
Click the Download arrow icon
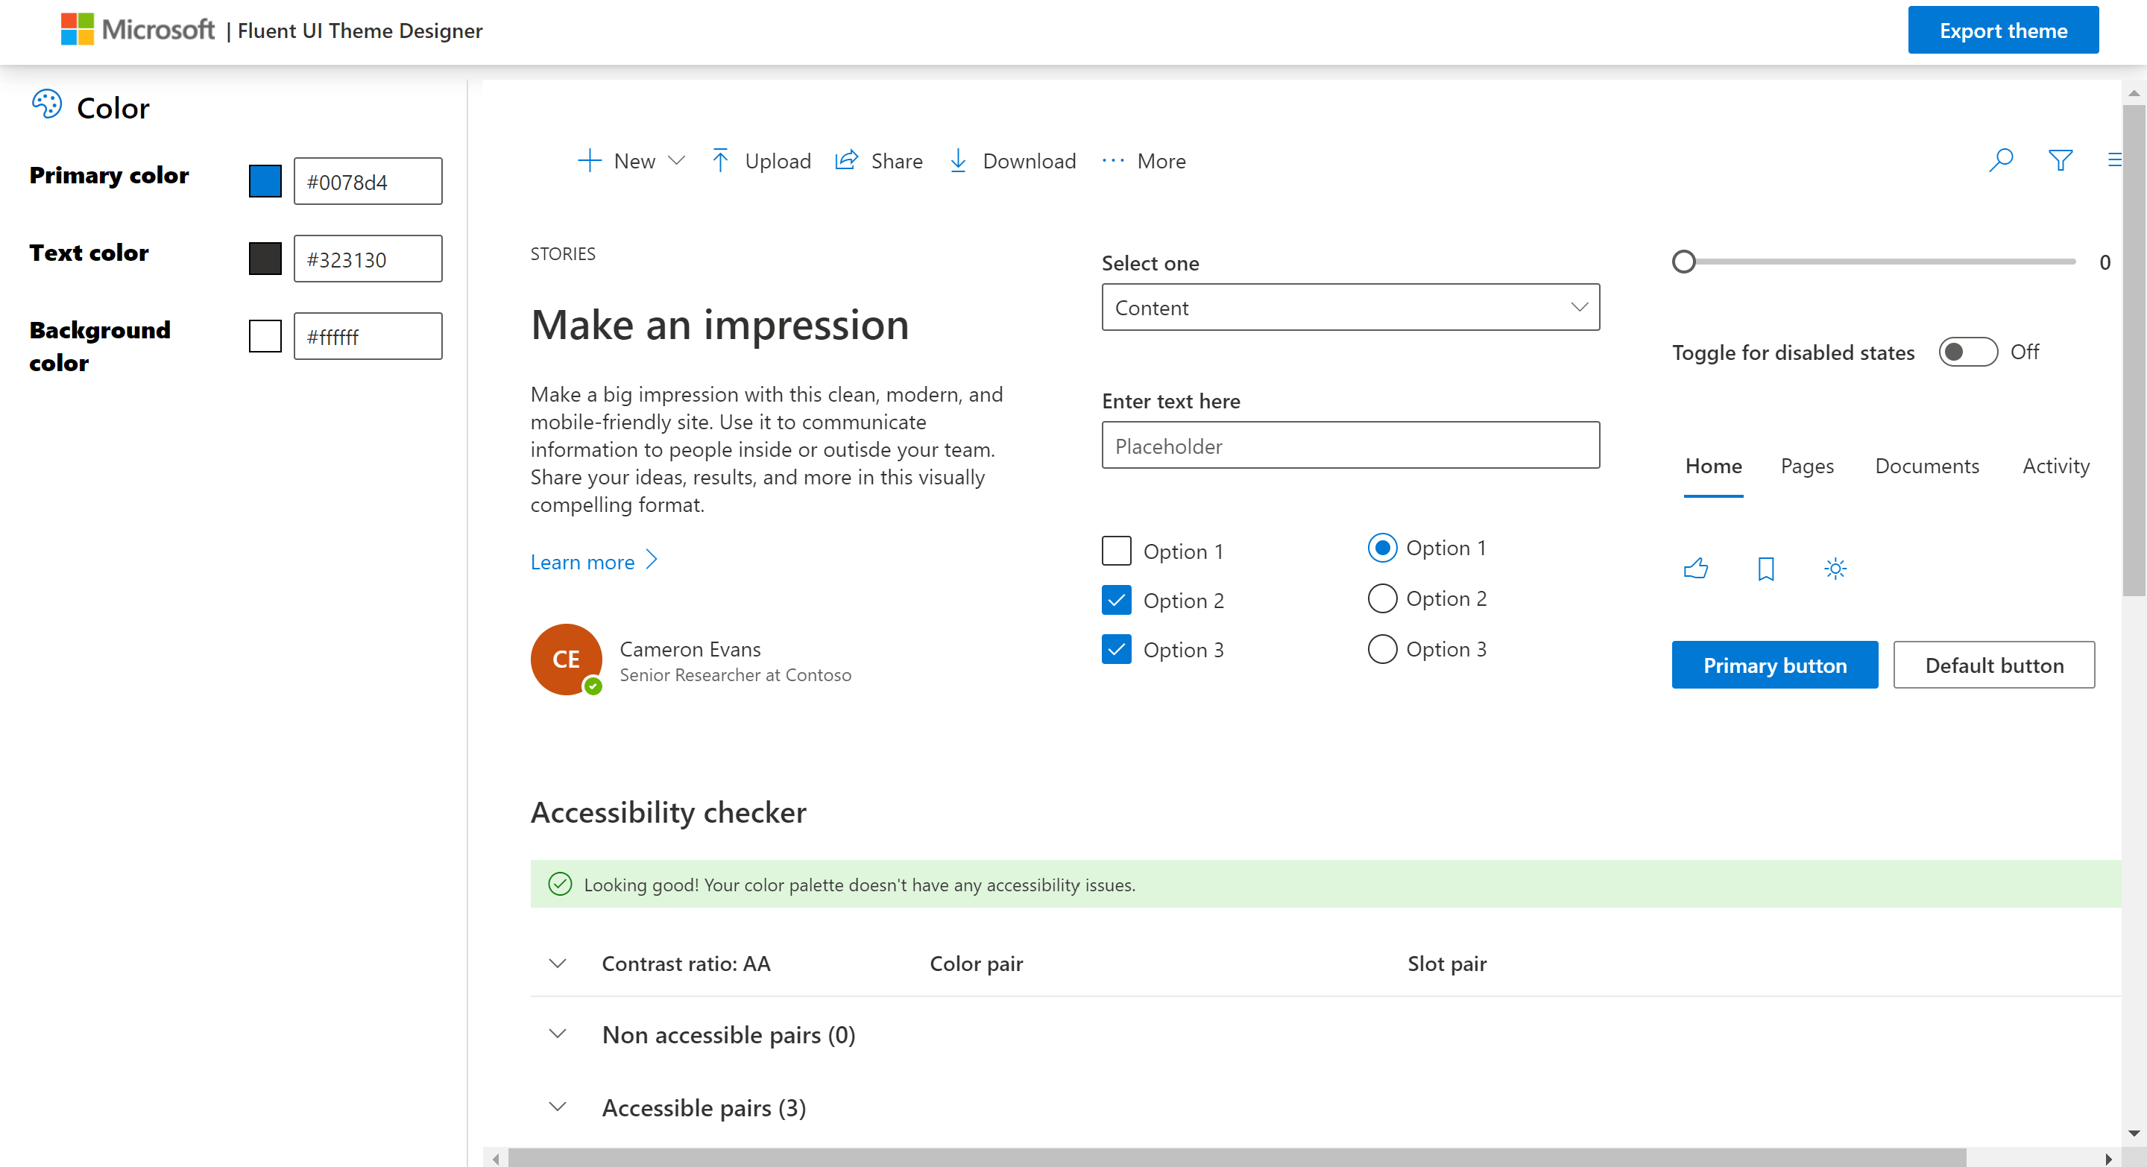(x=958, y=161)
